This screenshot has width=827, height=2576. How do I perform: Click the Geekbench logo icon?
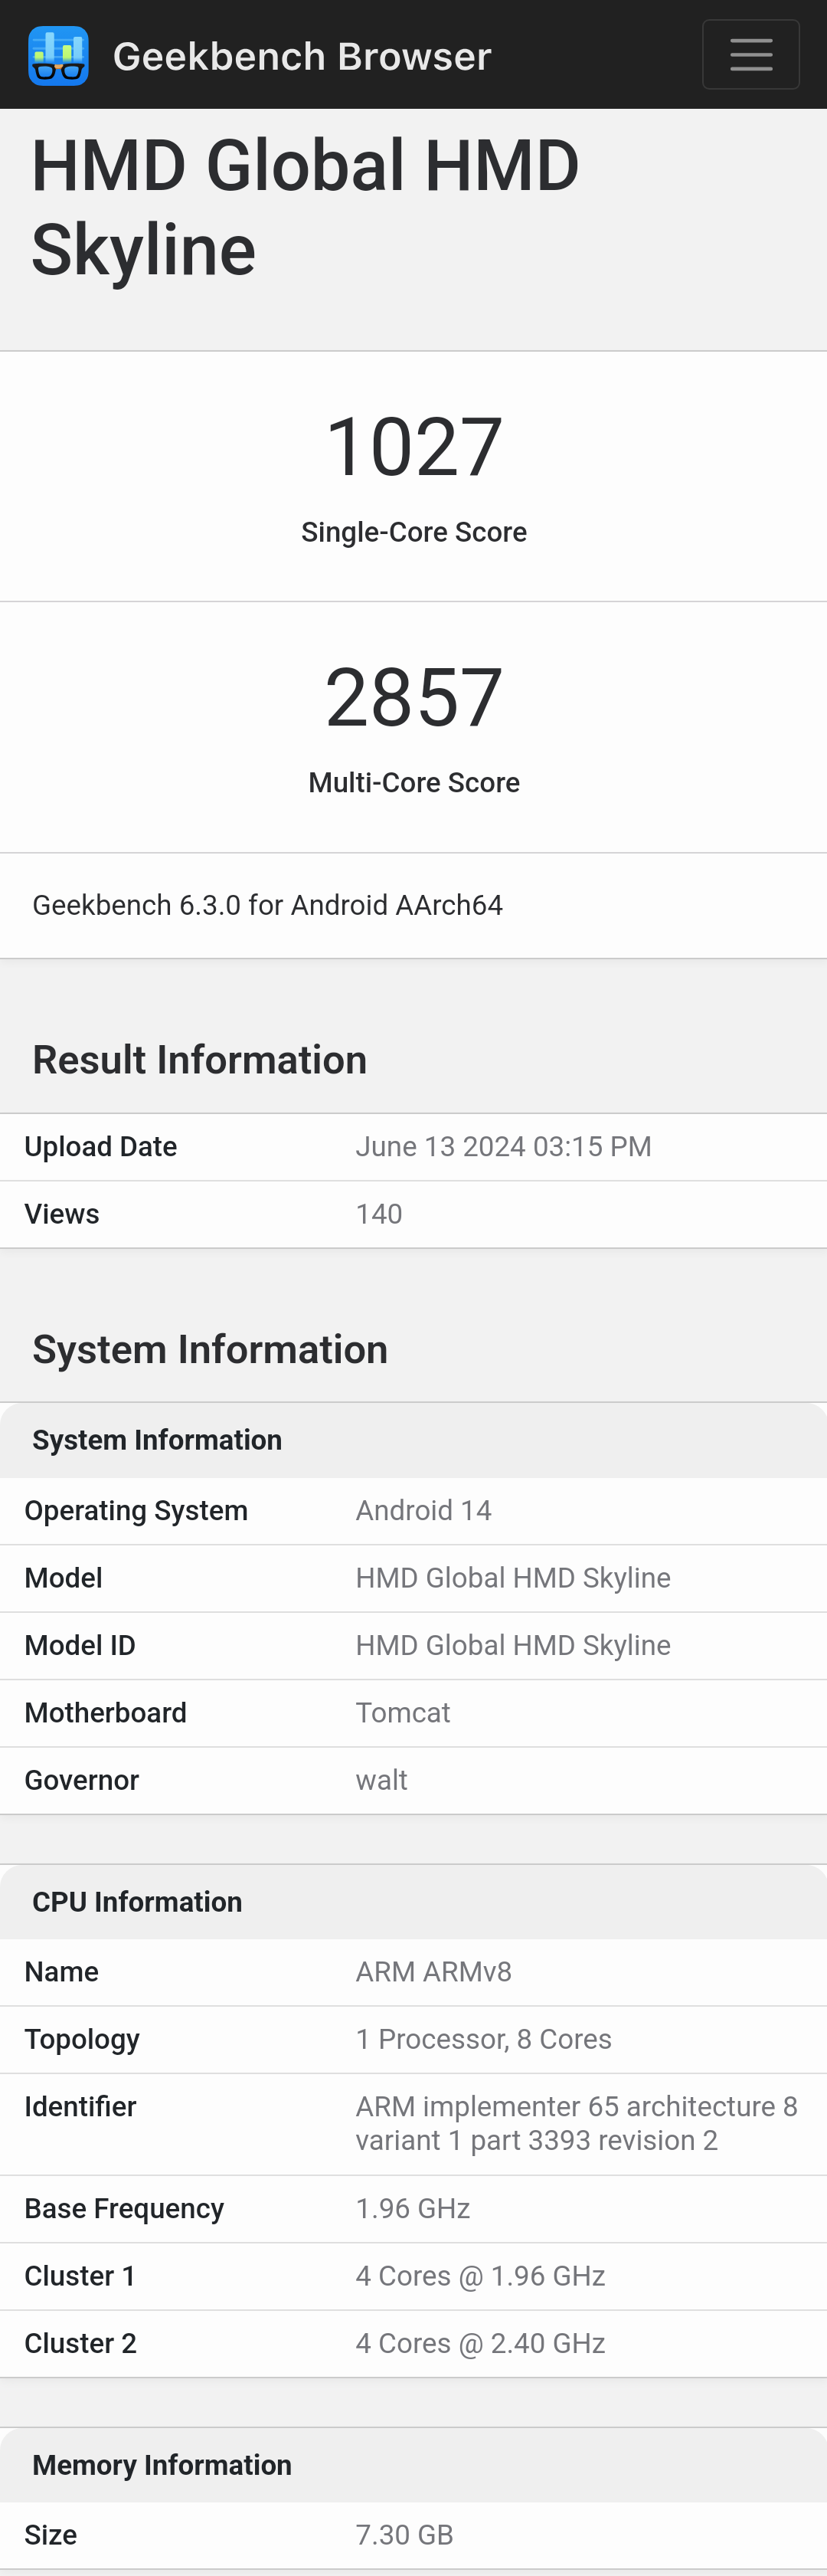59,56
